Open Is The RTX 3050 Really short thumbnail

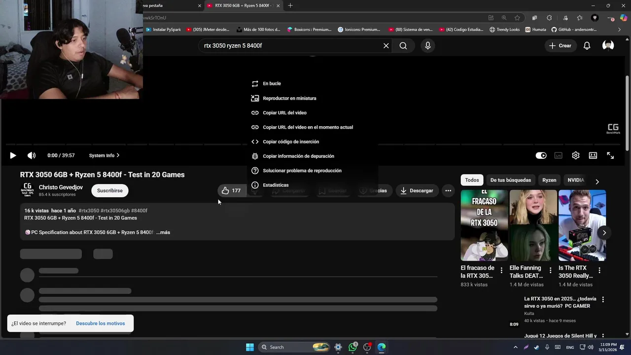pos(582,225)
